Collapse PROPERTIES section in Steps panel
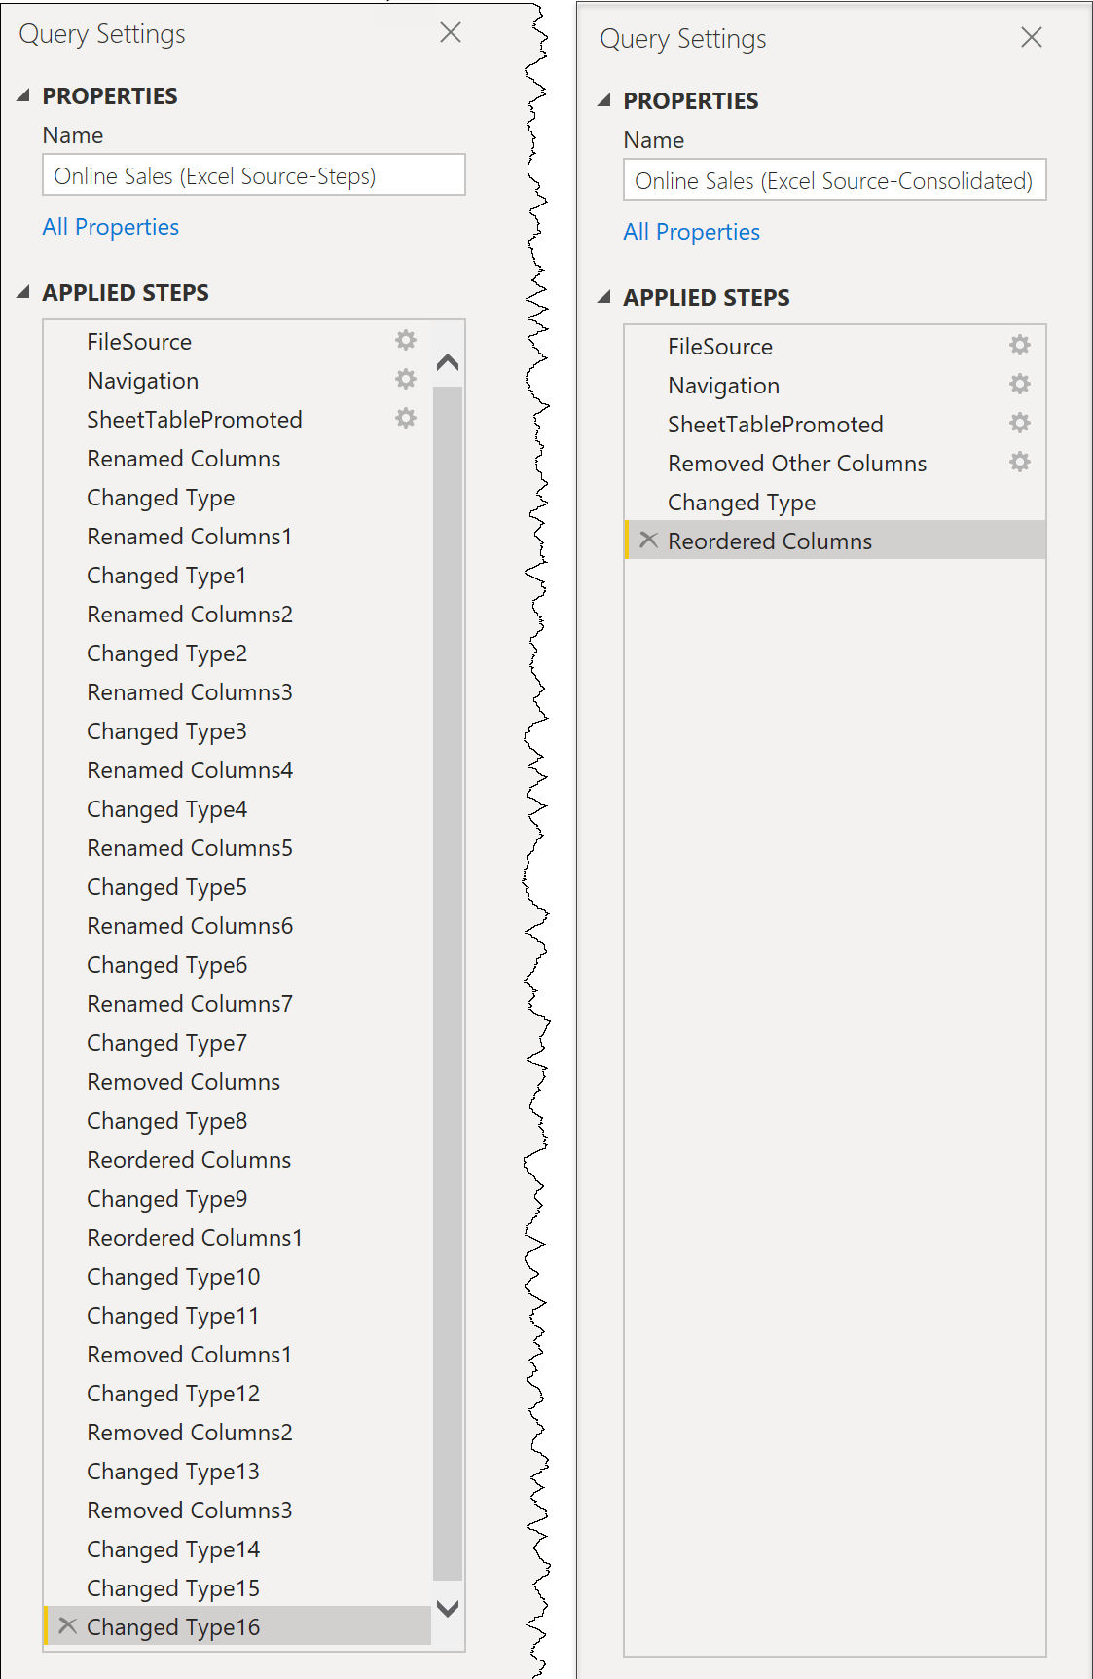The height and width of the screenshot is (1679, 1093). [x=24, y=95]
